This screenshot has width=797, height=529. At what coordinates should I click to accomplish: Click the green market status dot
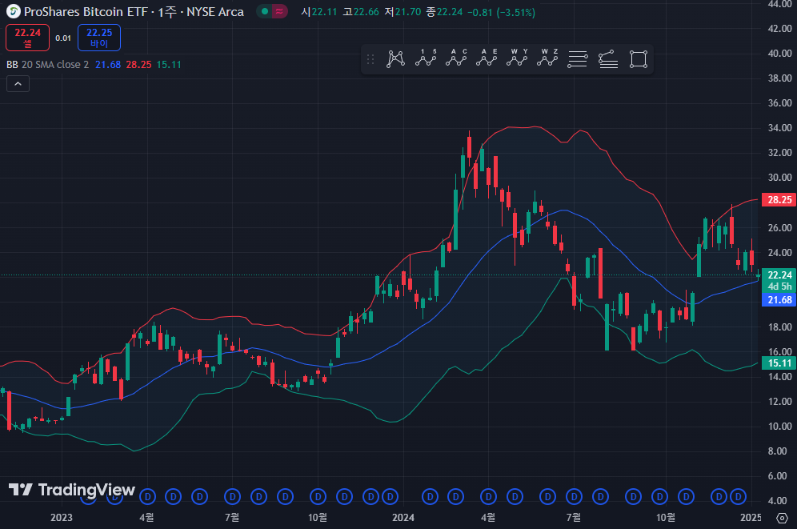(265, 11)
